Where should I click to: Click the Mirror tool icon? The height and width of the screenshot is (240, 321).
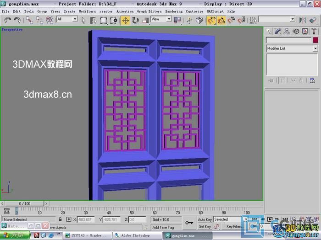click(303, 20)
